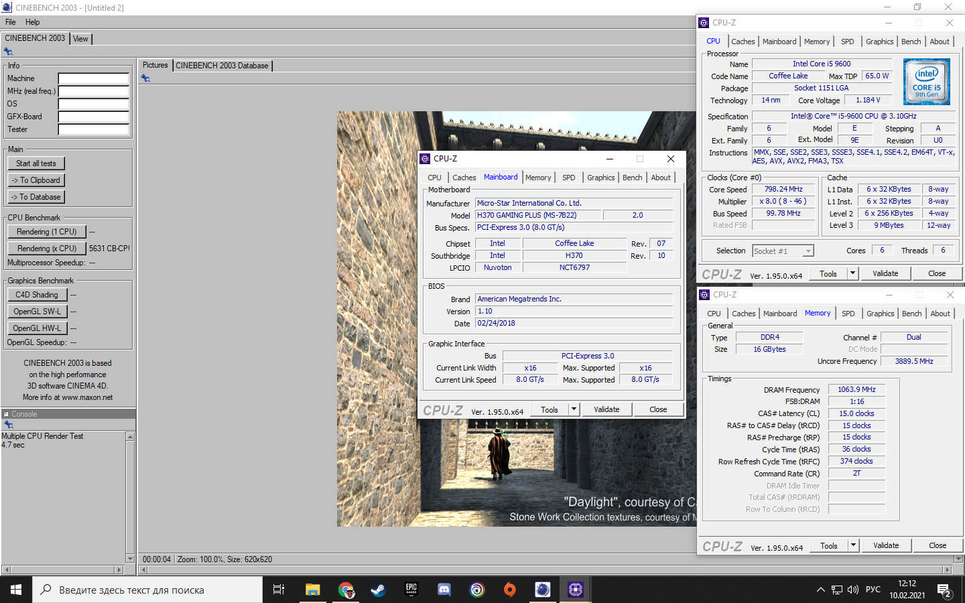Click the Machine input field
Image resolution: width=965 pixels, height=603 pixels.
[93, 78]
